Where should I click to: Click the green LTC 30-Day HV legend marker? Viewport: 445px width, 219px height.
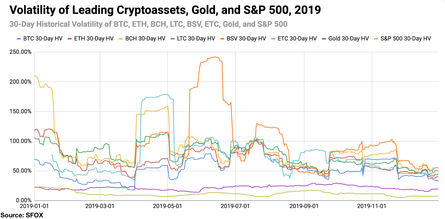(172, 39)
